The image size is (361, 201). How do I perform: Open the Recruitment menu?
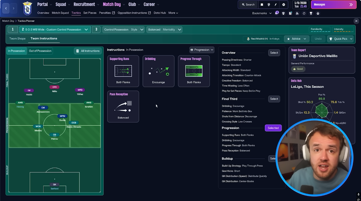pyautogui.click(x=86, y=4)
